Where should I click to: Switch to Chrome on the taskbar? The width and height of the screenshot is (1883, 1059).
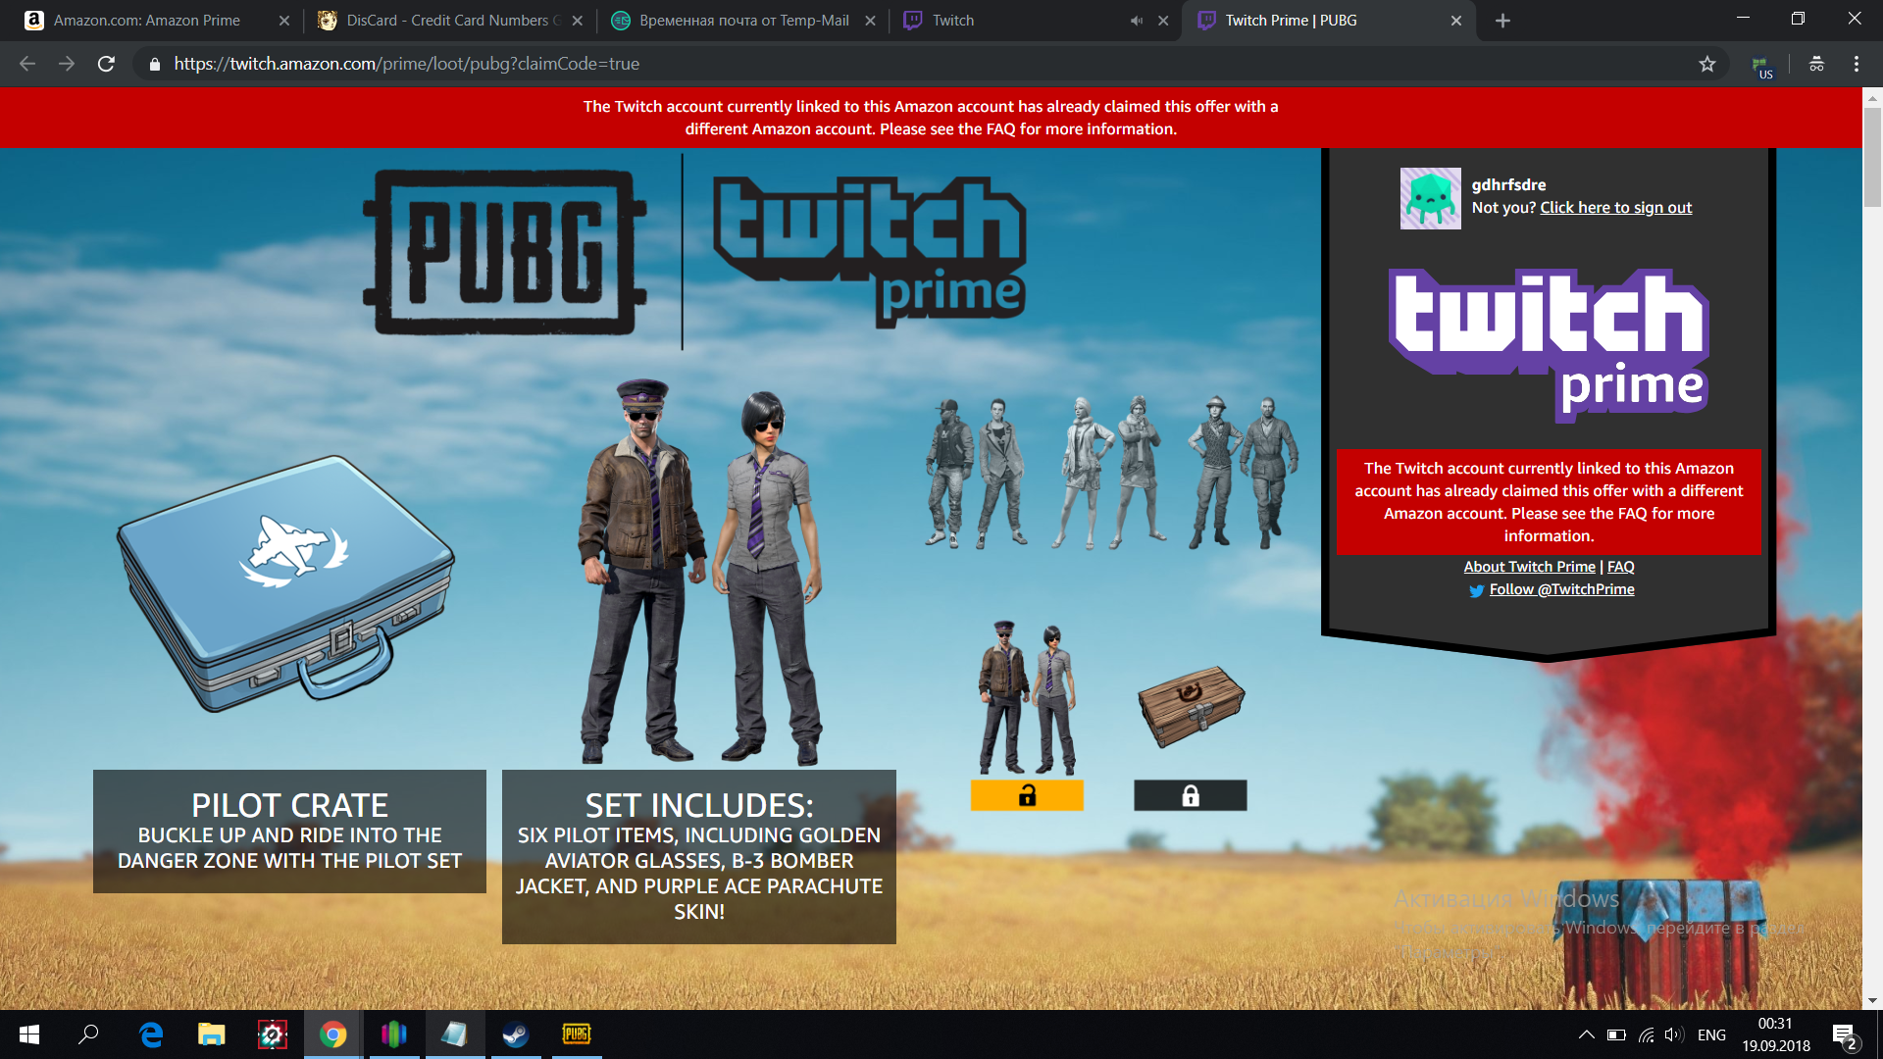tap(333, 1034)
